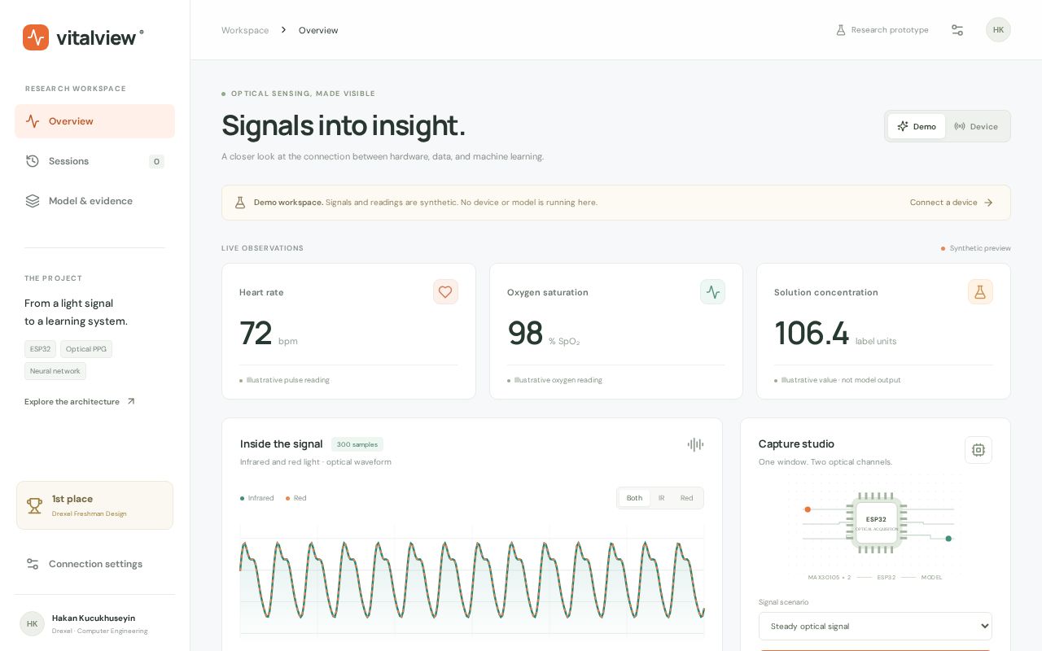
Task: Click the breadcrumb chevron after Workspace
Action: click(x=283, y=30)
